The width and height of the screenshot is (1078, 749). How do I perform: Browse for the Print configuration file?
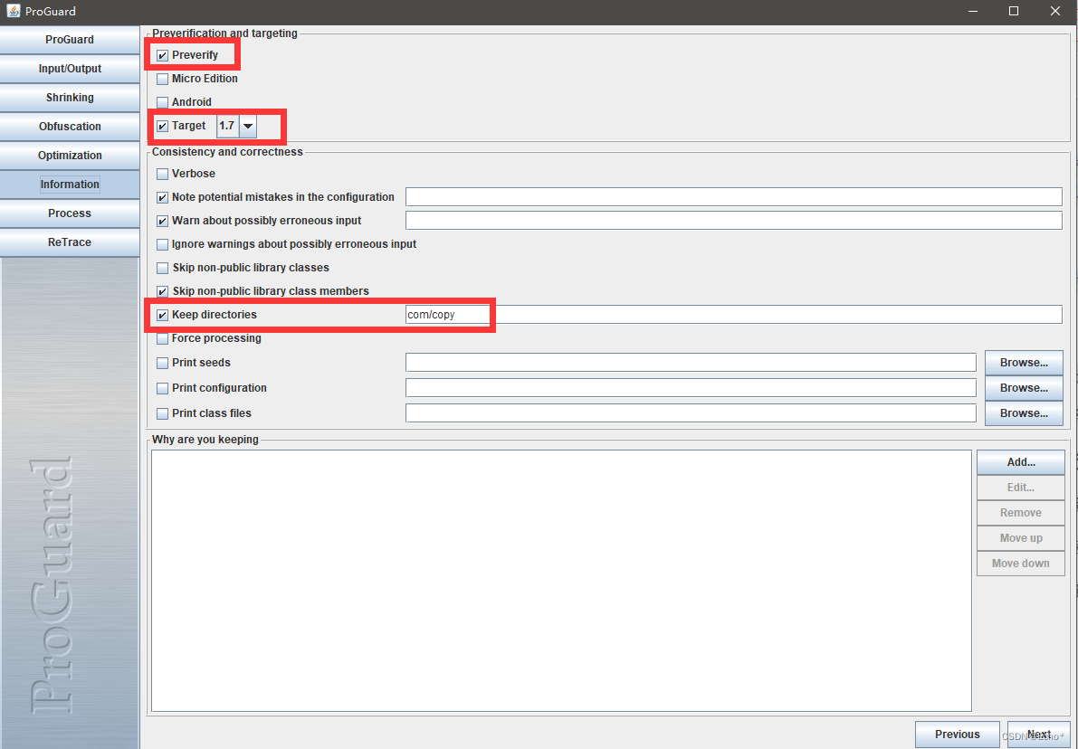[x=1024, y=388]
